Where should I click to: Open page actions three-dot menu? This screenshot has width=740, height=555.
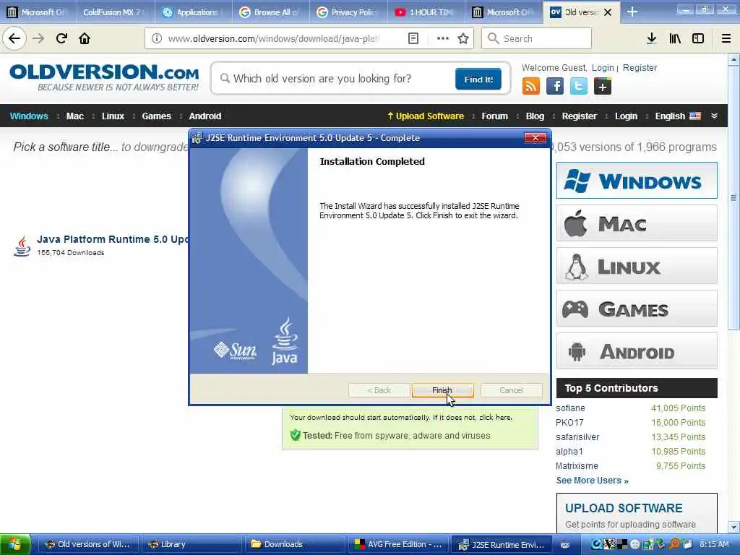click(x=443, y=38)
